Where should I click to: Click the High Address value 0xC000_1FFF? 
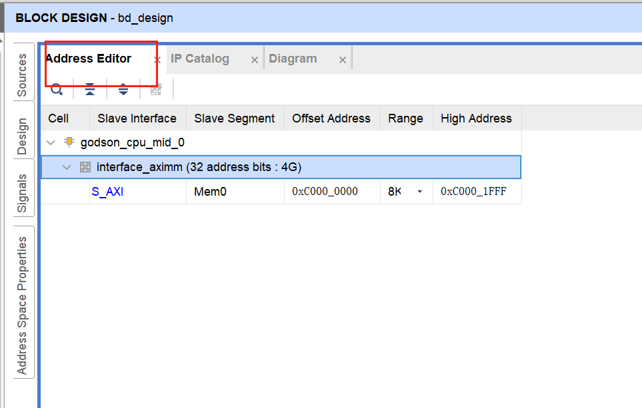point(473,191)
